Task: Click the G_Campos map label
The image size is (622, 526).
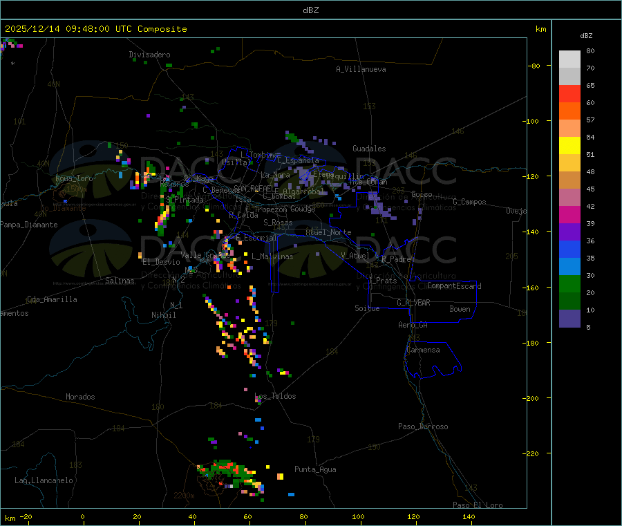Action: [x=469, y=202]
